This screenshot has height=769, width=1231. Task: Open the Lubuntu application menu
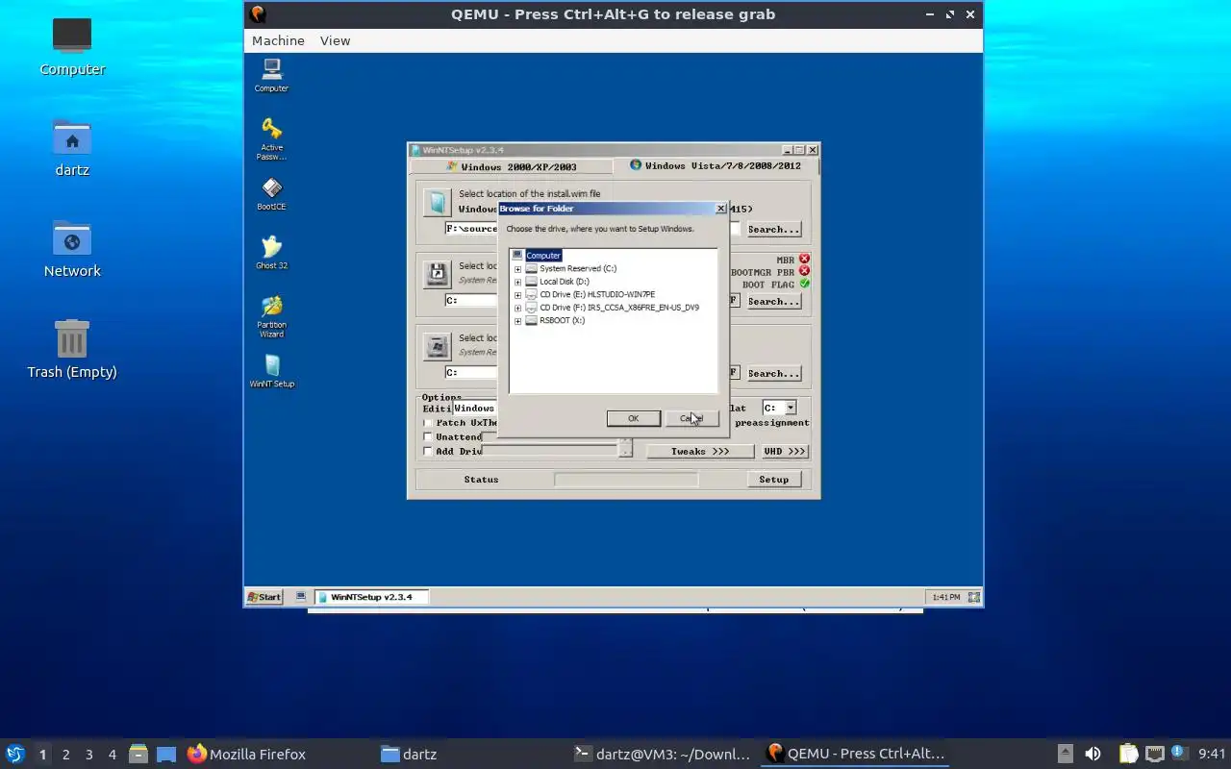[15, 754]
